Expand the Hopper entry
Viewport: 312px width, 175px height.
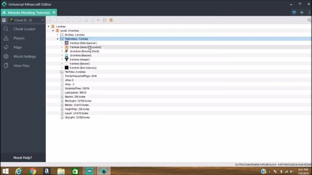point(62,59)
